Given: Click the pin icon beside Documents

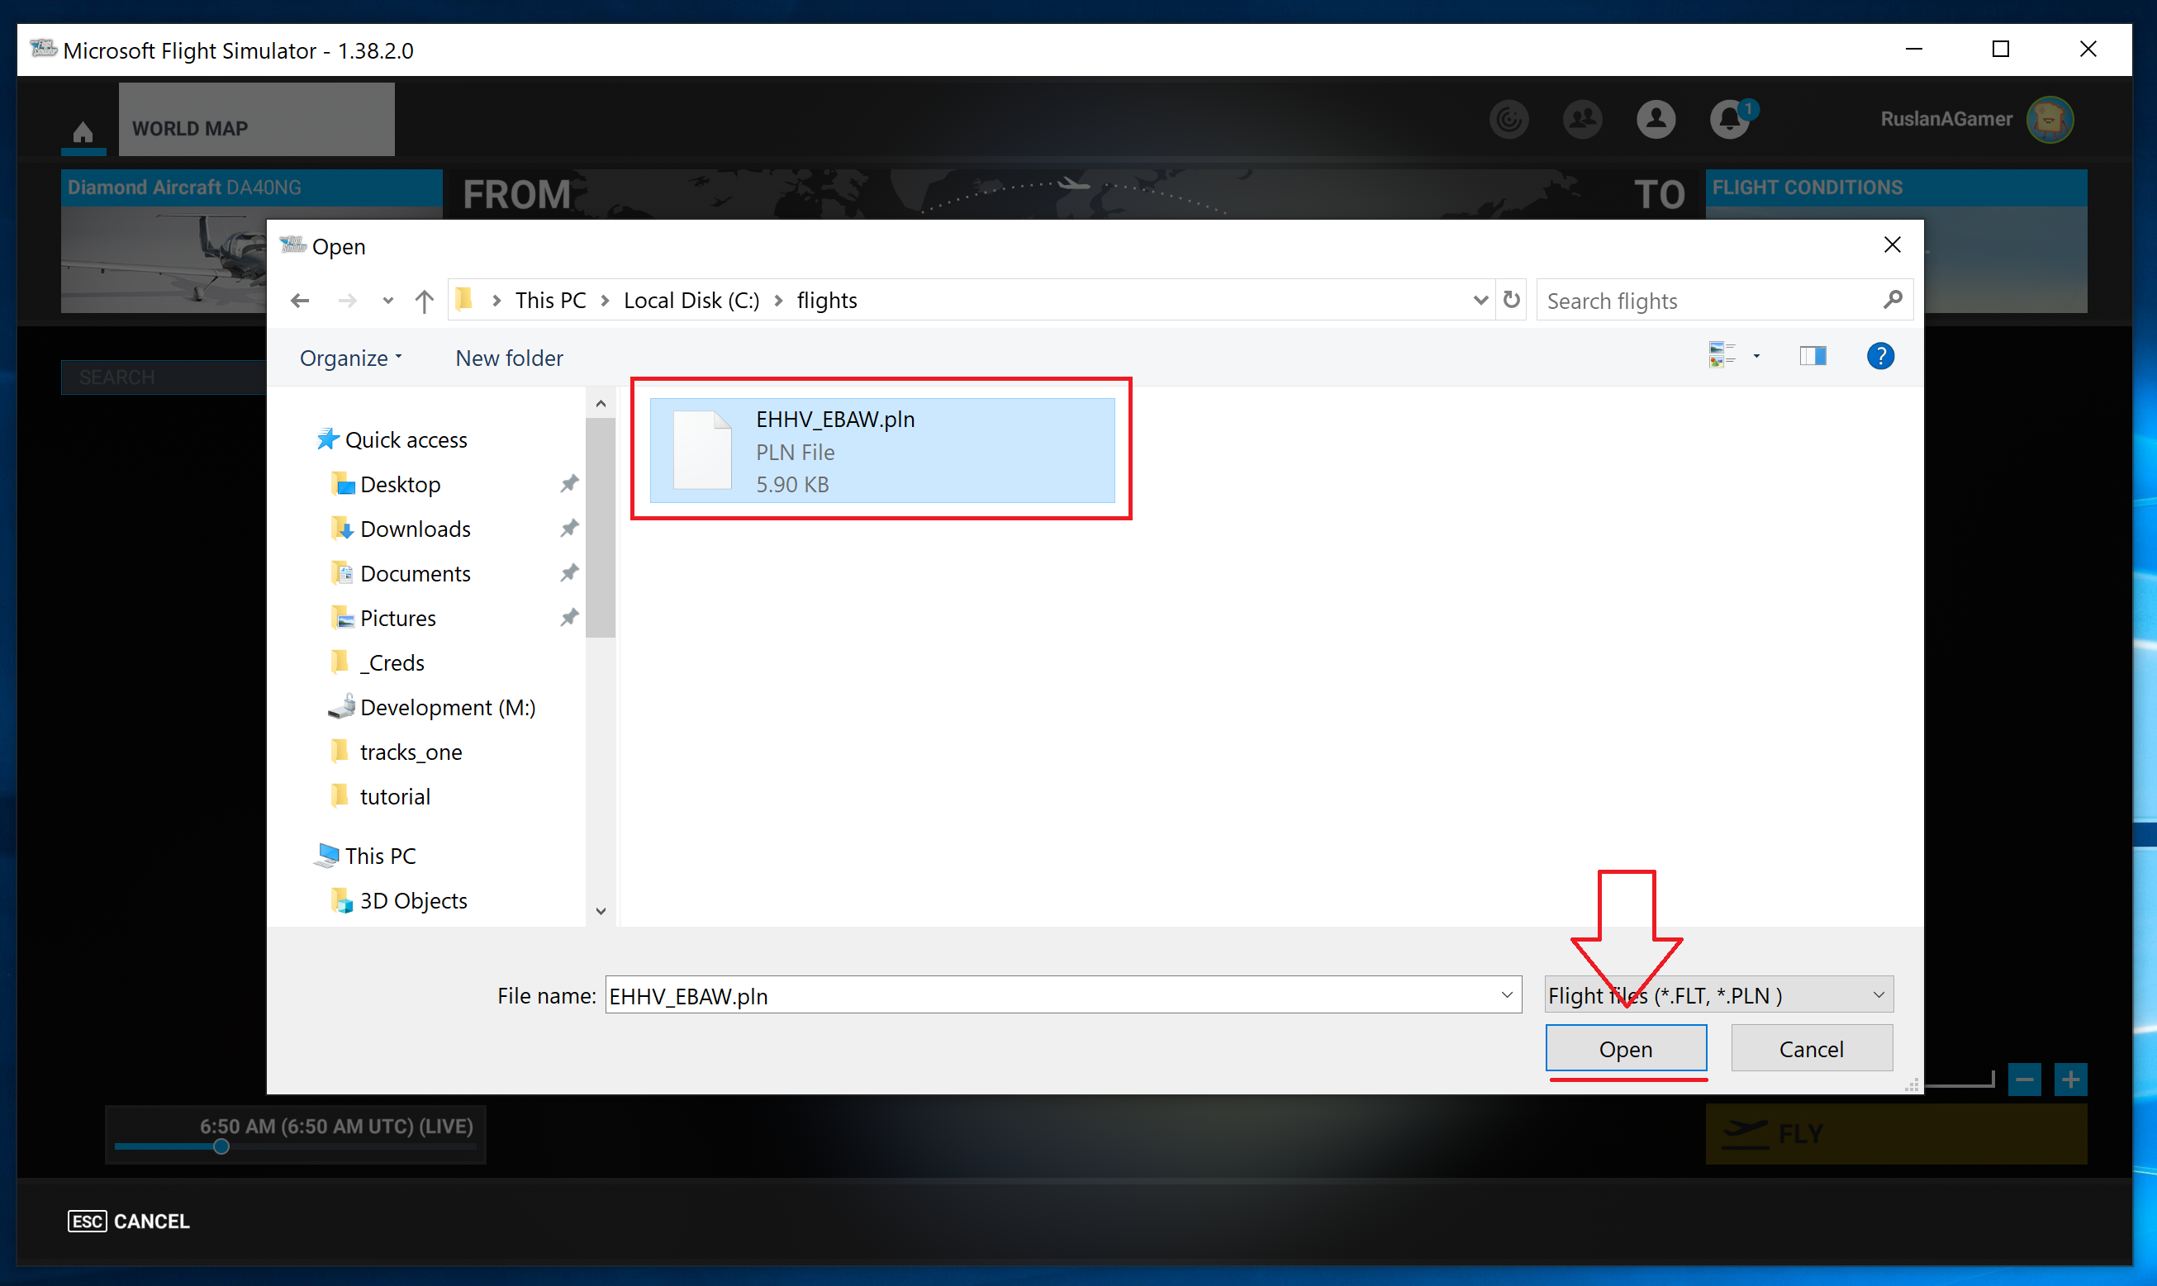Looking at the screenshot, I should (x=568, y=573).
